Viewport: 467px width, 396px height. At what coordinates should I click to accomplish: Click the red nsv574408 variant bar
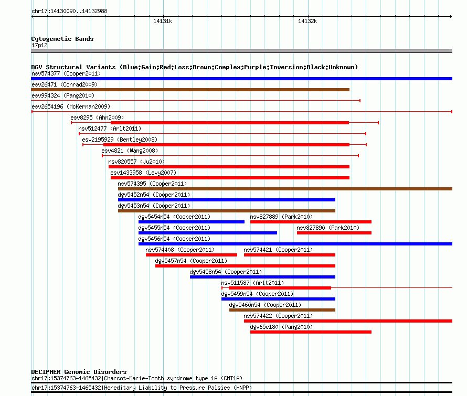192,255
